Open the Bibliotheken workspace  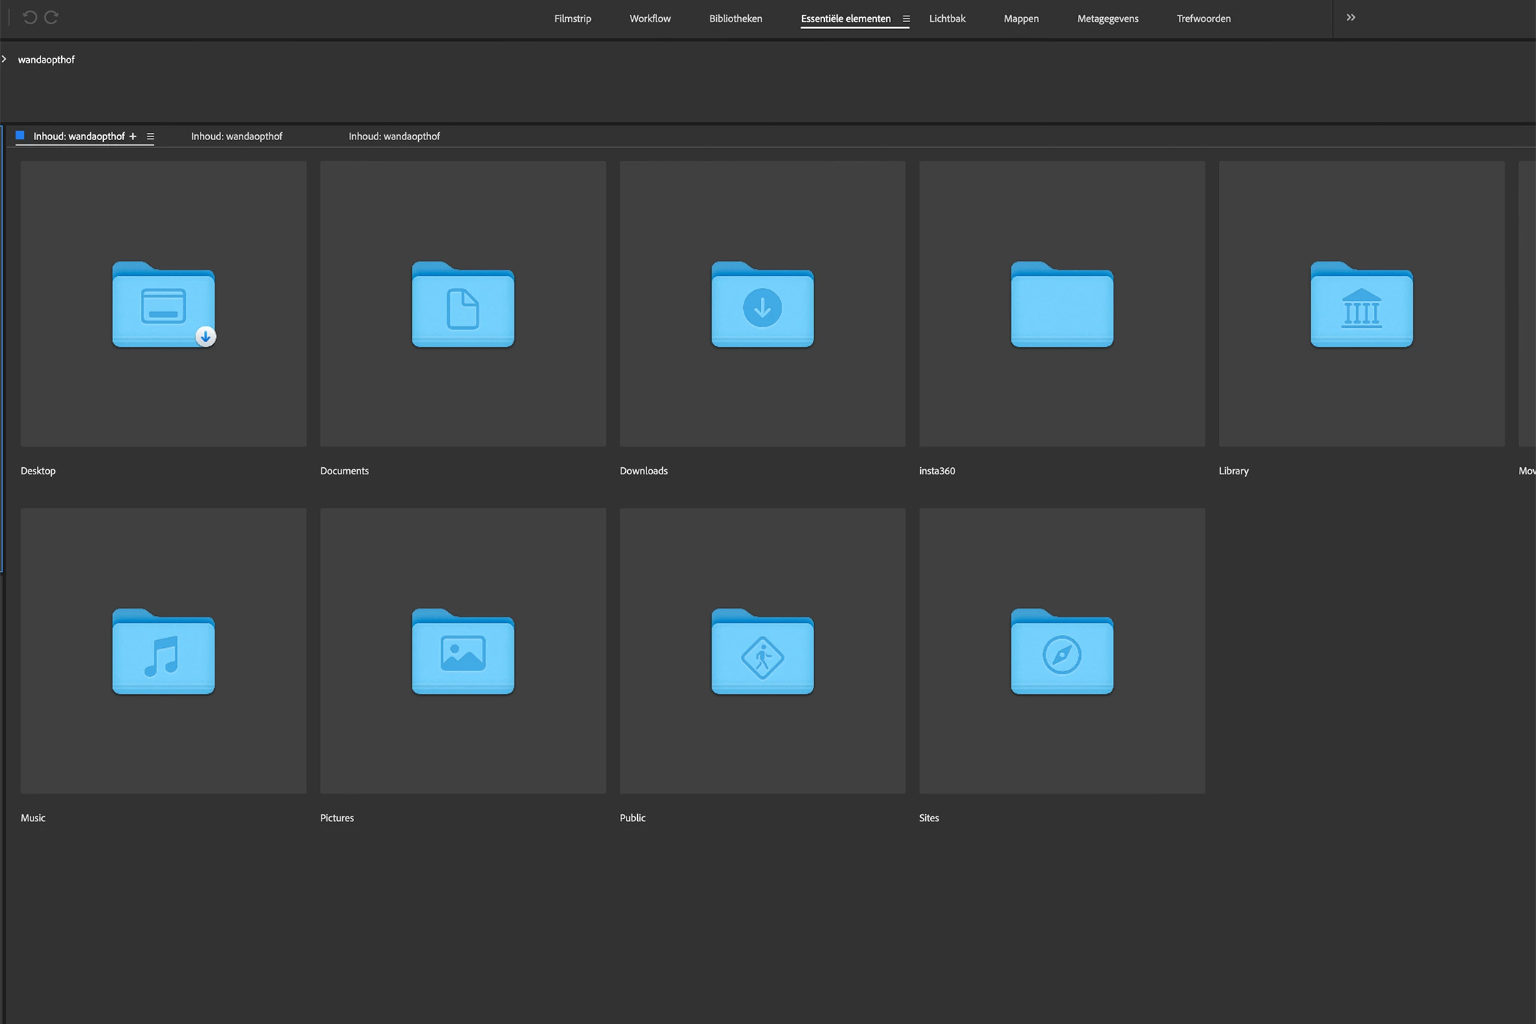point(735,18)
